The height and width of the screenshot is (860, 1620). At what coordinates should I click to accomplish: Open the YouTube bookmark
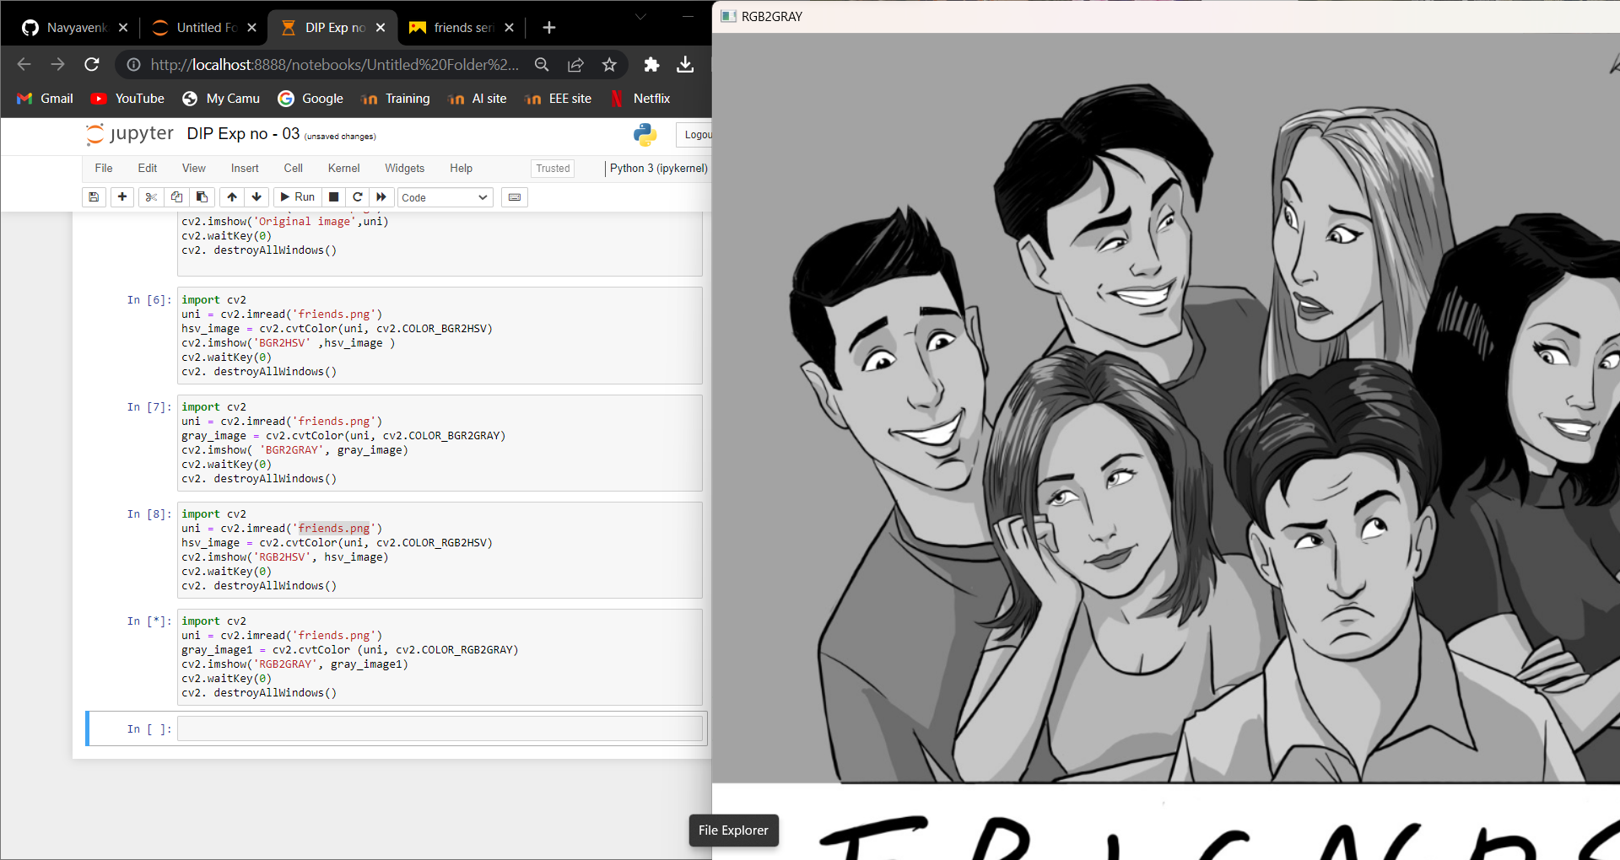(128, 99)
